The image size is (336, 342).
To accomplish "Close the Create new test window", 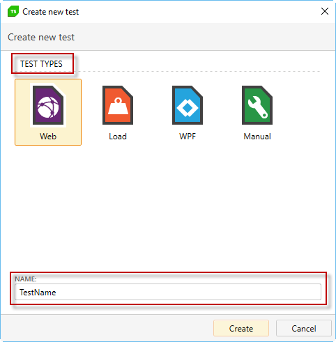I will click(325, 11).
